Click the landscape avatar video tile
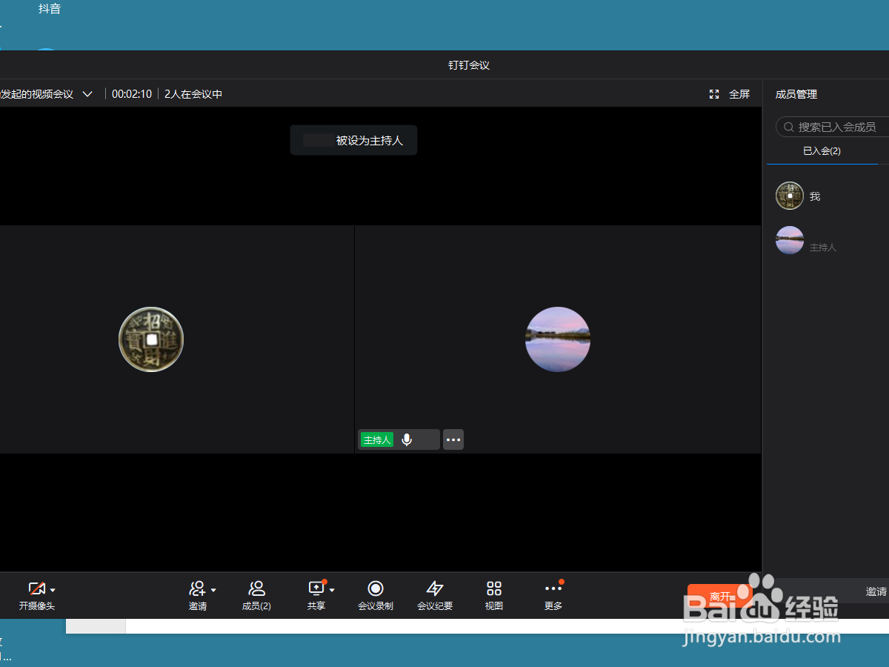Viewport: 889px width, 667px height. [558, 339]
